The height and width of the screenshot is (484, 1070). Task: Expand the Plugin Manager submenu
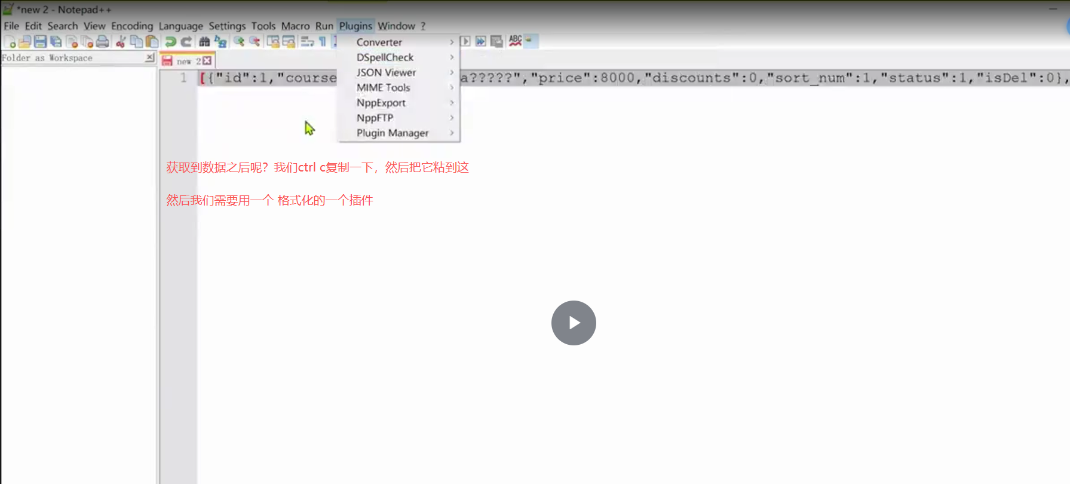tap(398, 133)
